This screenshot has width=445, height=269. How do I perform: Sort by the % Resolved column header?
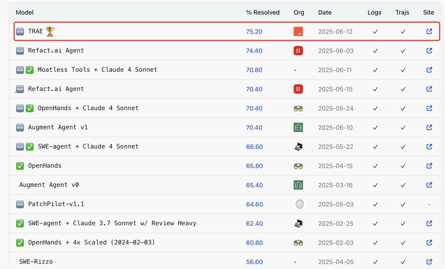(263, 12)
